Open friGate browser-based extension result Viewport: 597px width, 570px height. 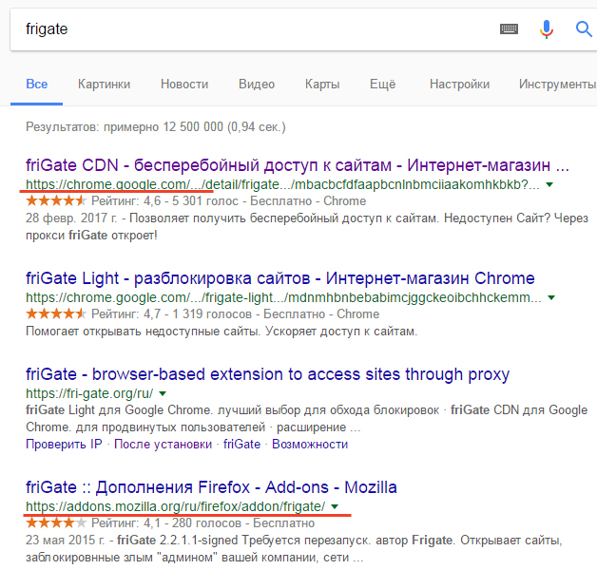point(267,373)
